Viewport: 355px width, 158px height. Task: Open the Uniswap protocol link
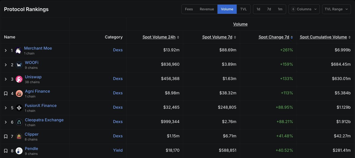[33, 77]
